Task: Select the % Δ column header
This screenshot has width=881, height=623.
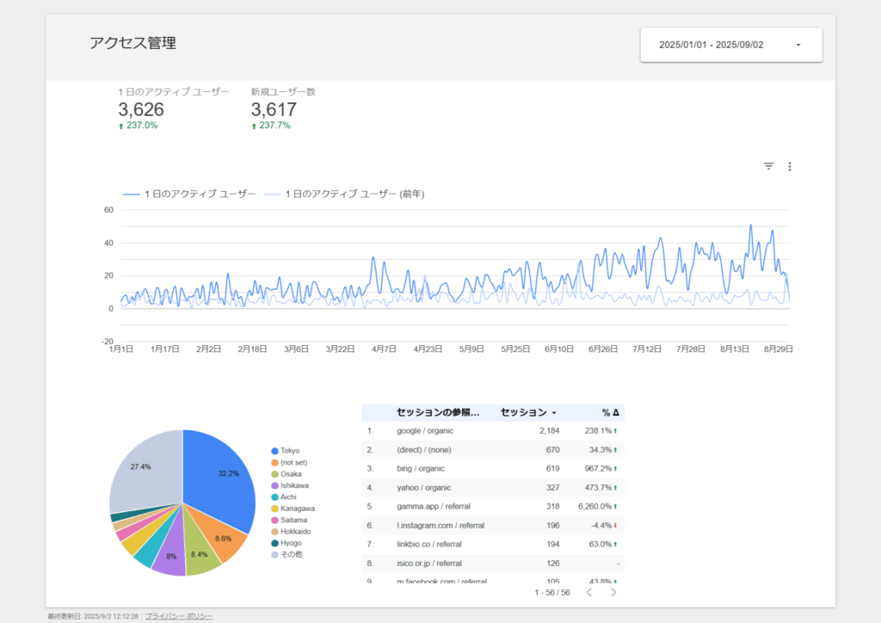Action: (x=611, y=412)
